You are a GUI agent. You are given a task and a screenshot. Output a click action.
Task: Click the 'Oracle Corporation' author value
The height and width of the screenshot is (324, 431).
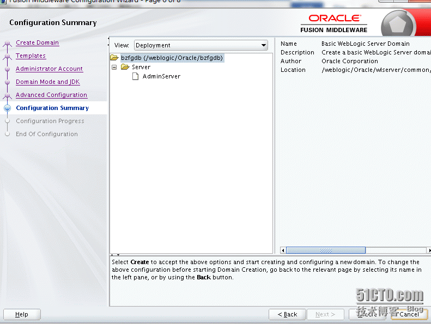pyautogui.click(x=350, y=62)
